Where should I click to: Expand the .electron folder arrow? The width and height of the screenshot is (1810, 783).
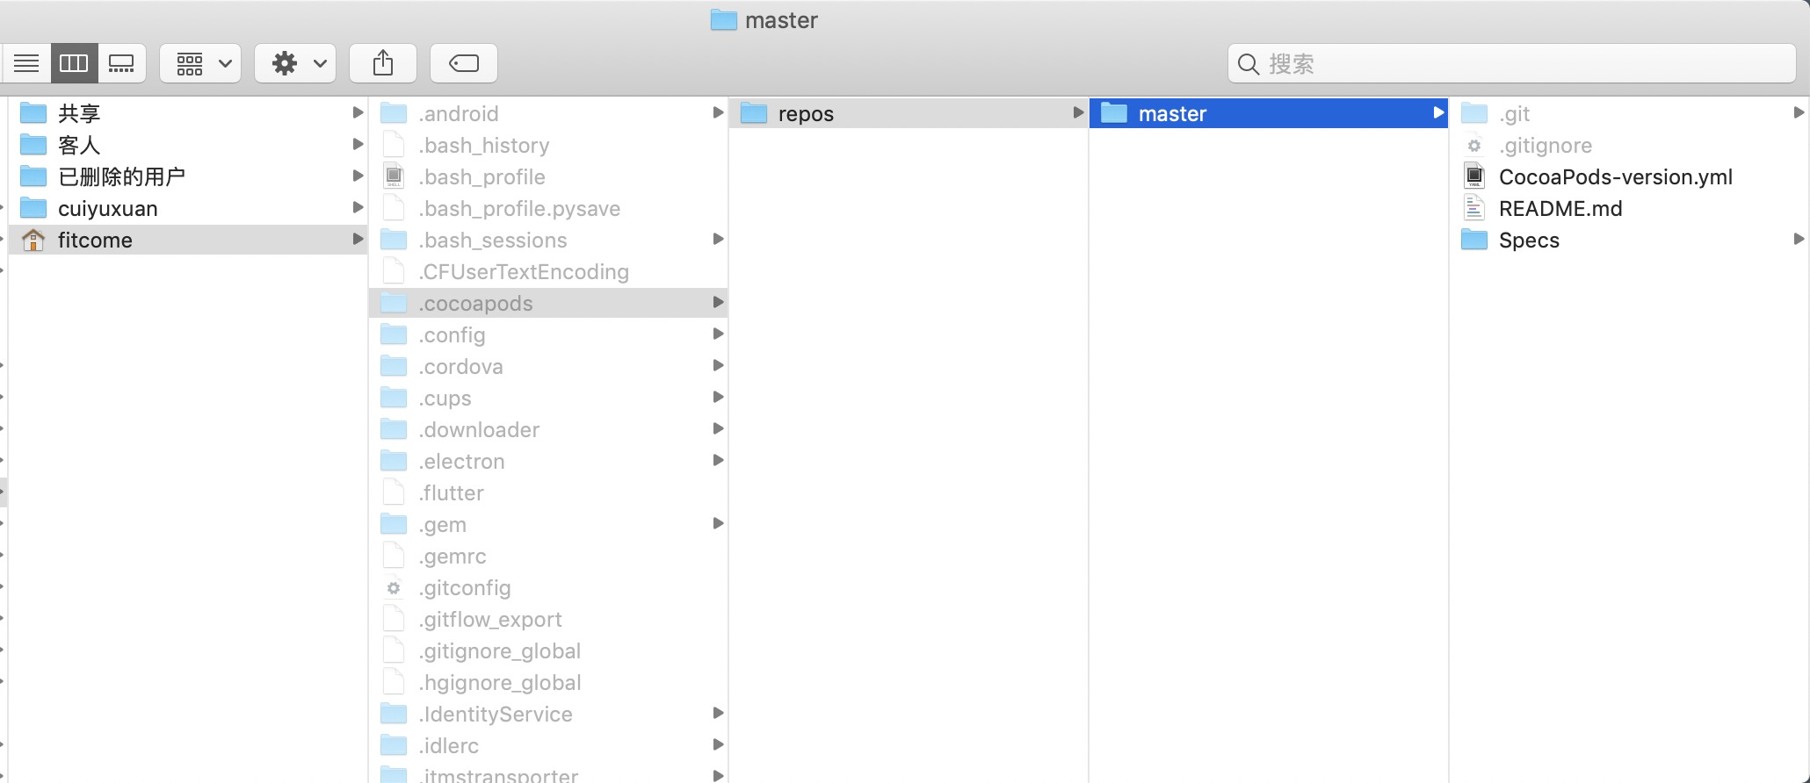click(718, 460)
